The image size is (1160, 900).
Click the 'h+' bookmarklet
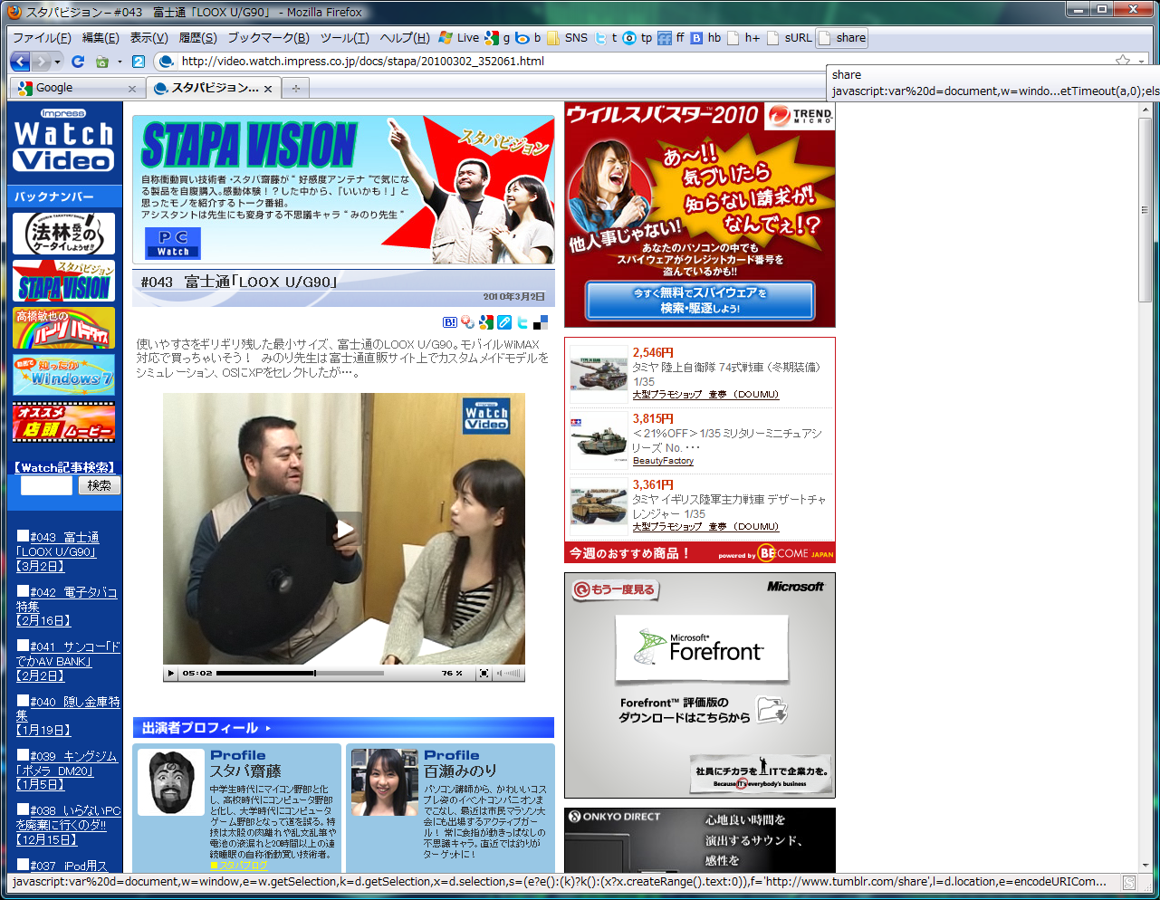(x=745, y=38)
